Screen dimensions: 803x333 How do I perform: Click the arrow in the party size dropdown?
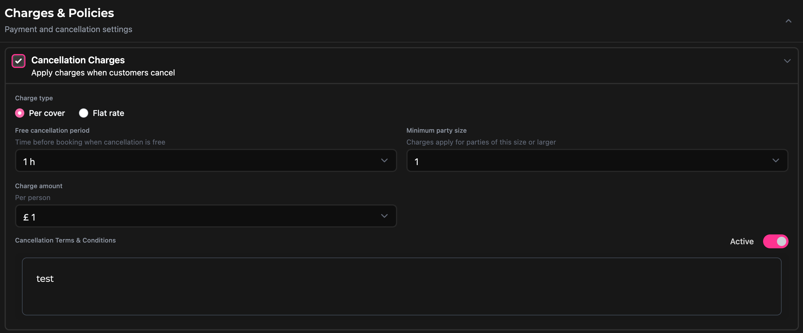pos(775,161)
